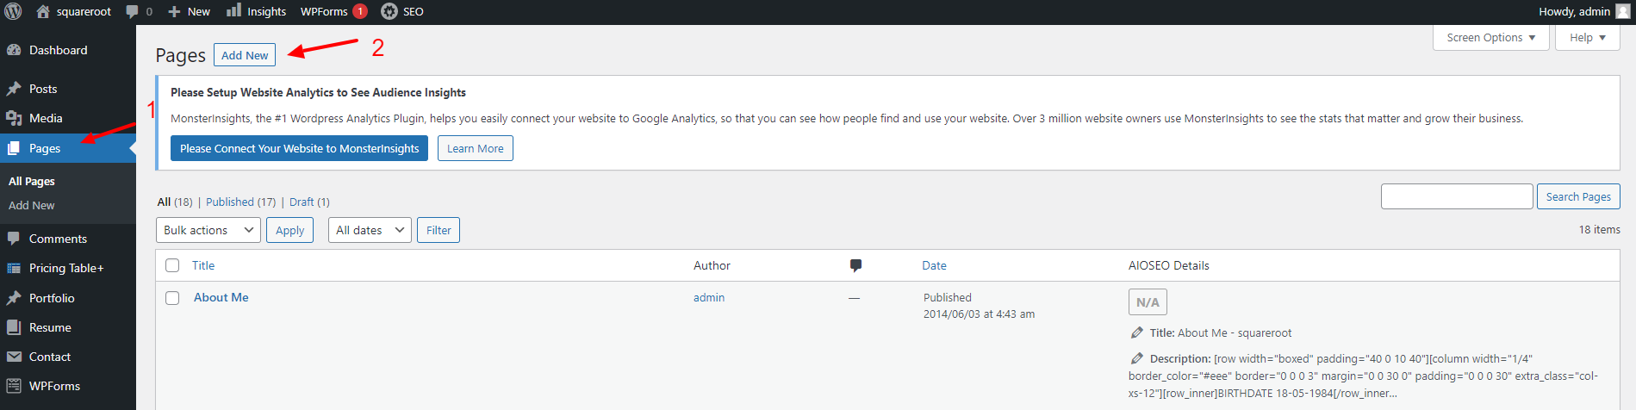The image size is (1636, 410).
Task: Click the Contact envelope icon
Action: point(14,357)
